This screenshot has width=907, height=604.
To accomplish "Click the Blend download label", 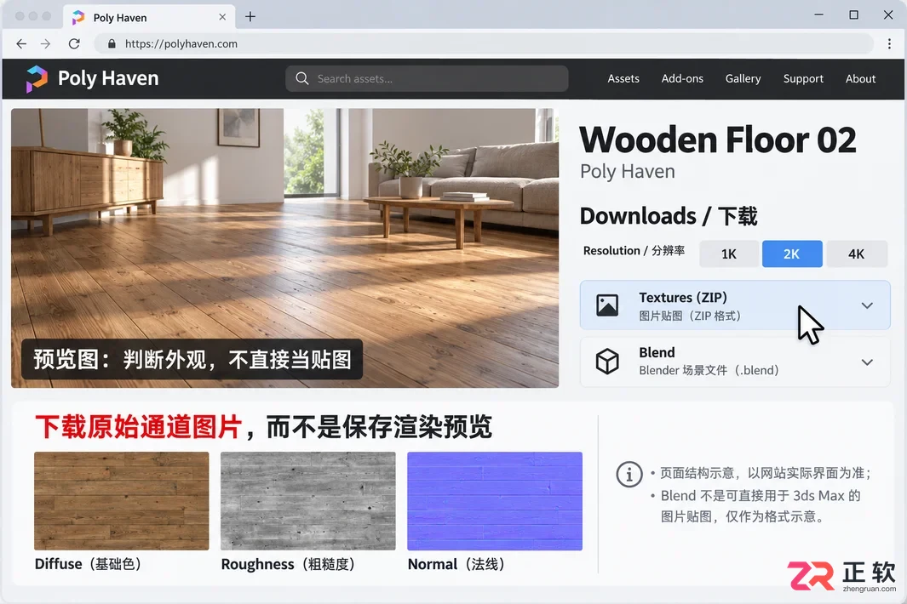I will tap(657, 352).
